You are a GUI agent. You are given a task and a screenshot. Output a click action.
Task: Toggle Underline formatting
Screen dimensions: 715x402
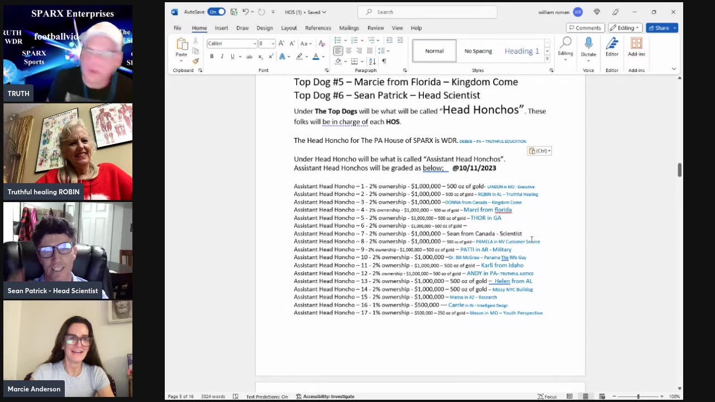[232, 56]
